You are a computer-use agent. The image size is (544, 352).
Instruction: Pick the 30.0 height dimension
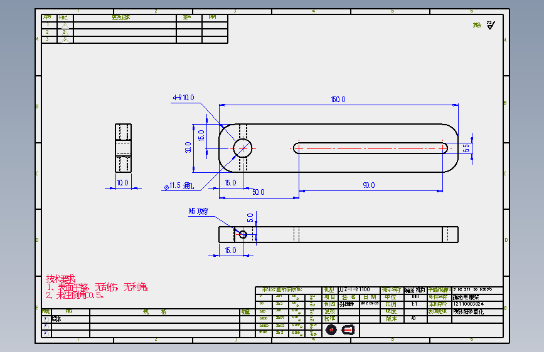188,147
